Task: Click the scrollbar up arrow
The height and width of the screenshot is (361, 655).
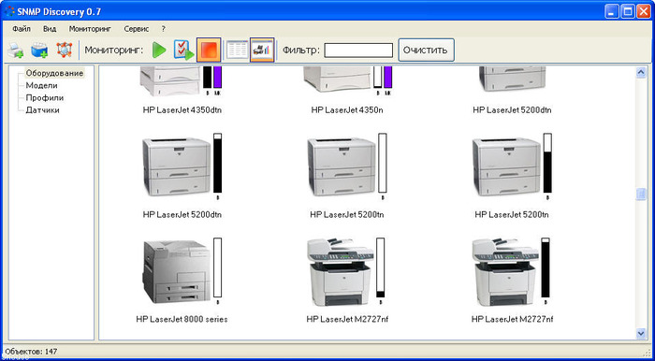Action: coord(641,72)
